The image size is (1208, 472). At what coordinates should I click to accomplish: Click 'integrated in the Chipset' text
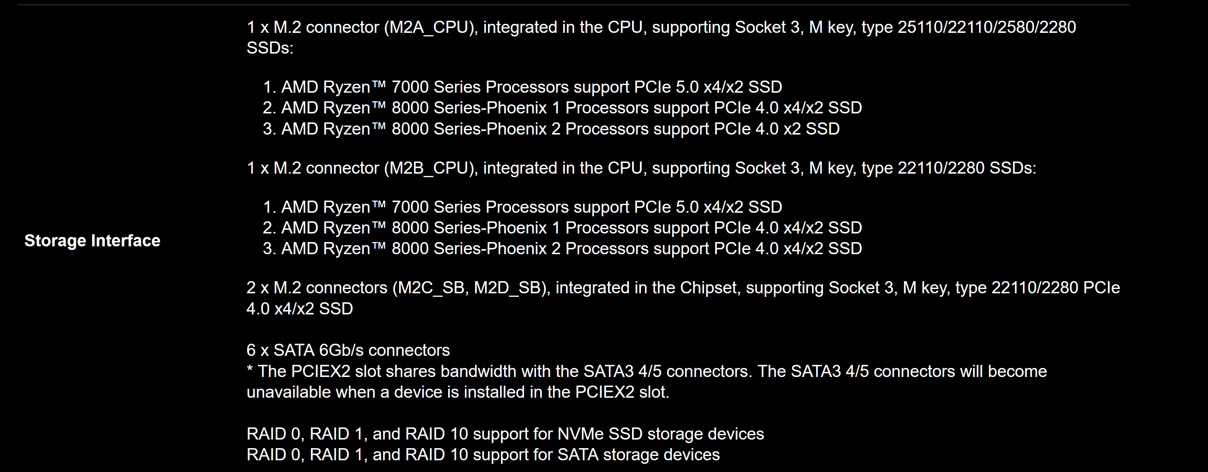(x=648, y=288)
